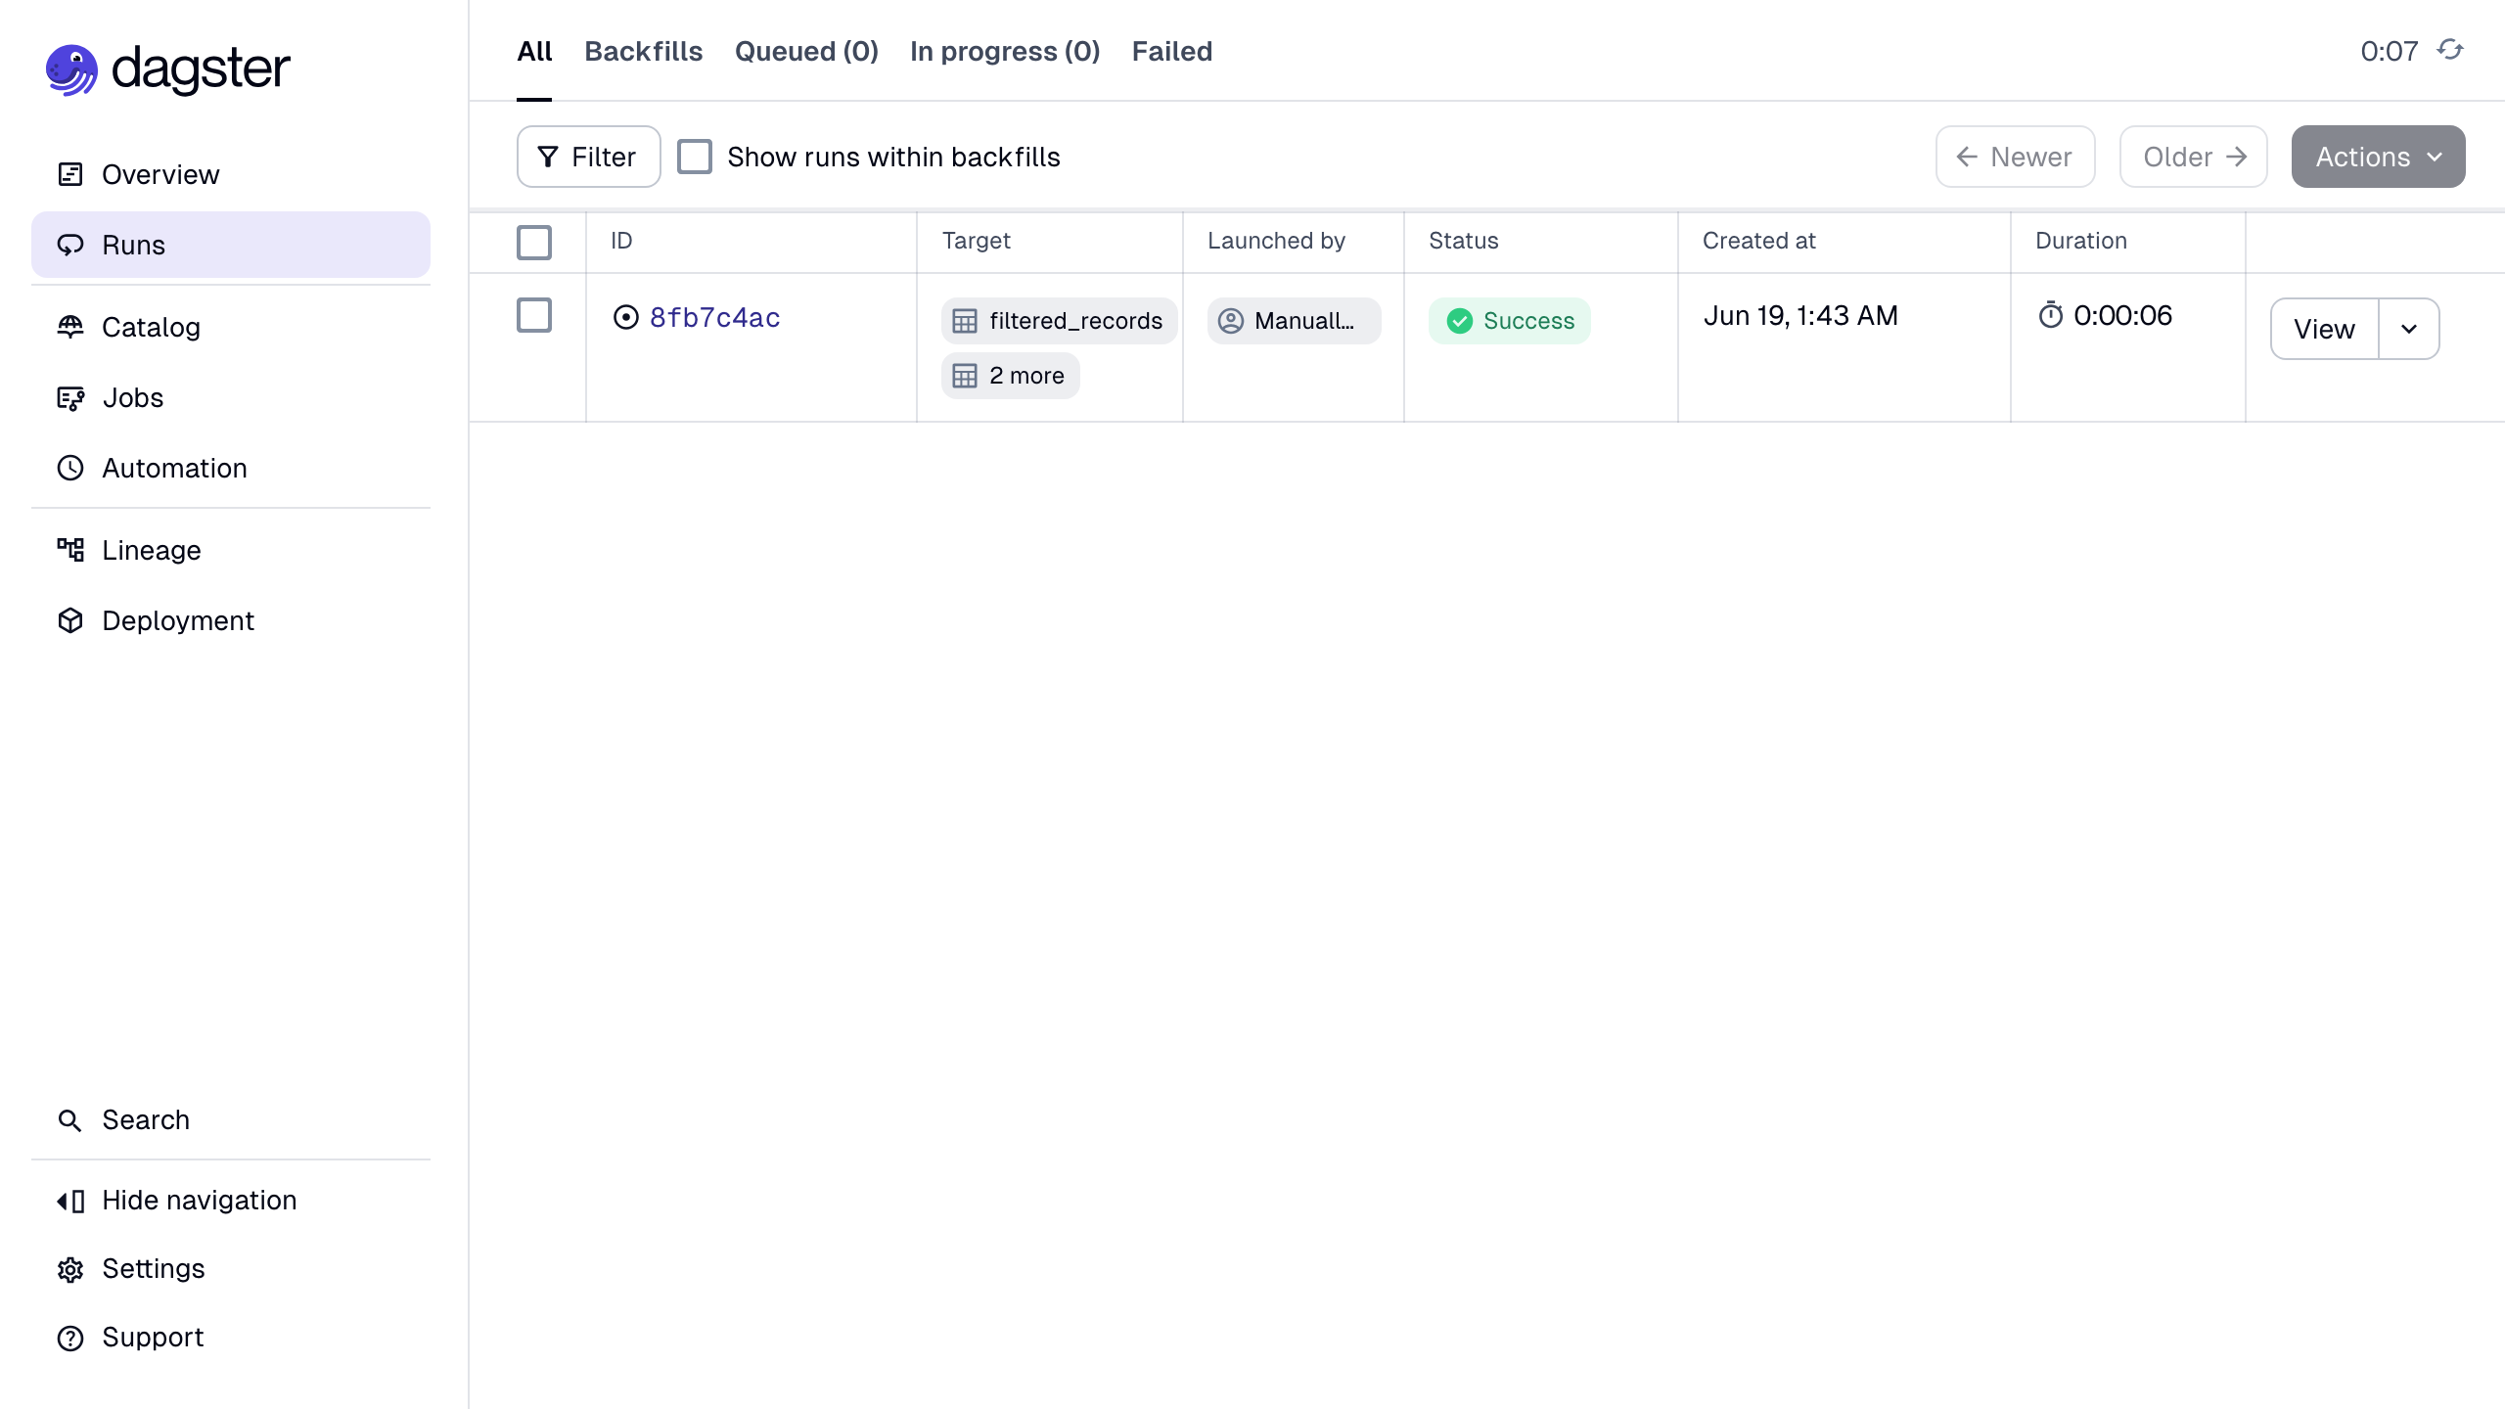This screenshot has width=2505, height=1409.
Task: Click the Jobs sidebar icon
Action: tap(70, 397)
